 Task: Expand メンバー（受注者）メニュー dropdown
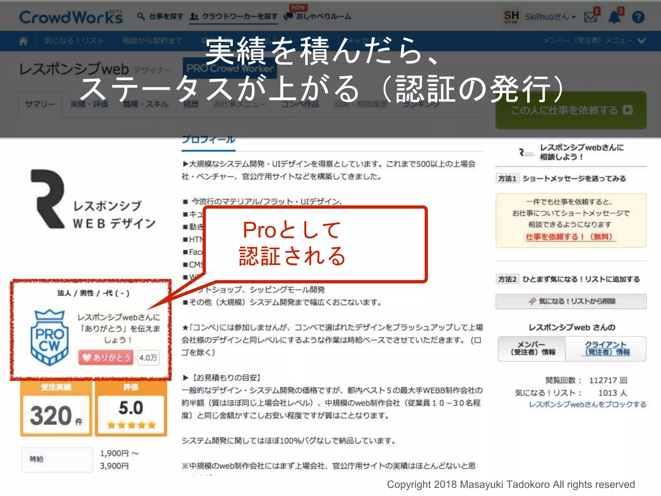594,41
